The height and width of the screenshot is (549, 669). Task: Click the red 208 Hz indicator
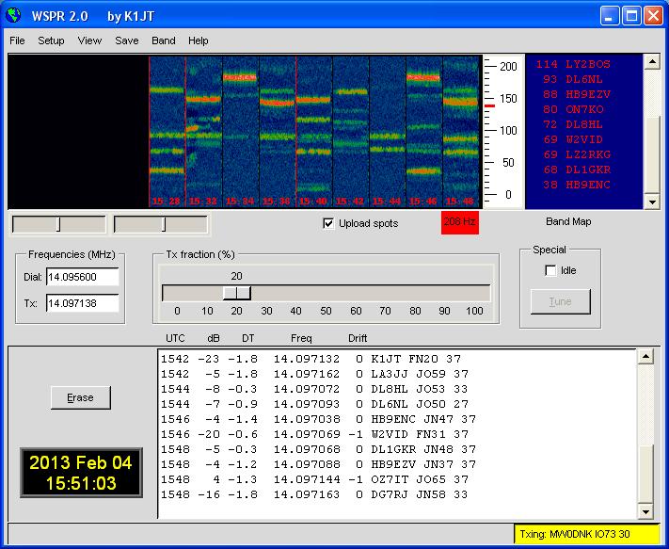pos(459,222)
